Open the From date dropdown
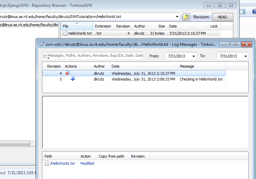This screenshot has height=179, width=256. click(194, 56)
